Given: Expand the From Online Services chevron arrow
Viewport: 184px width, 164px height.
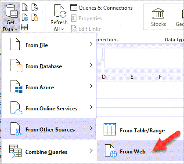Looking at the screenshot, I should coord(91,107).
